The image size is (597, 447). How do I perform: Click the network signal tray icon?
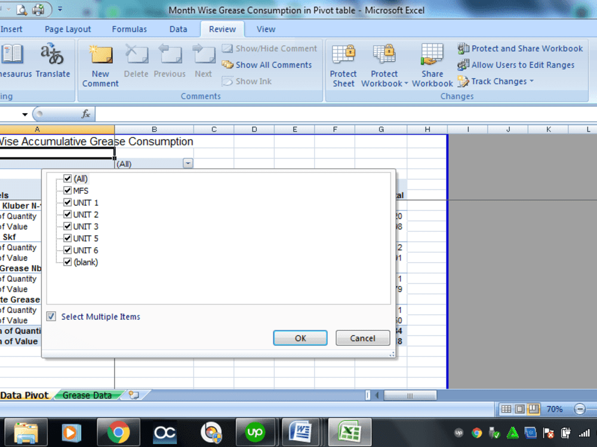tap(584, 433)
